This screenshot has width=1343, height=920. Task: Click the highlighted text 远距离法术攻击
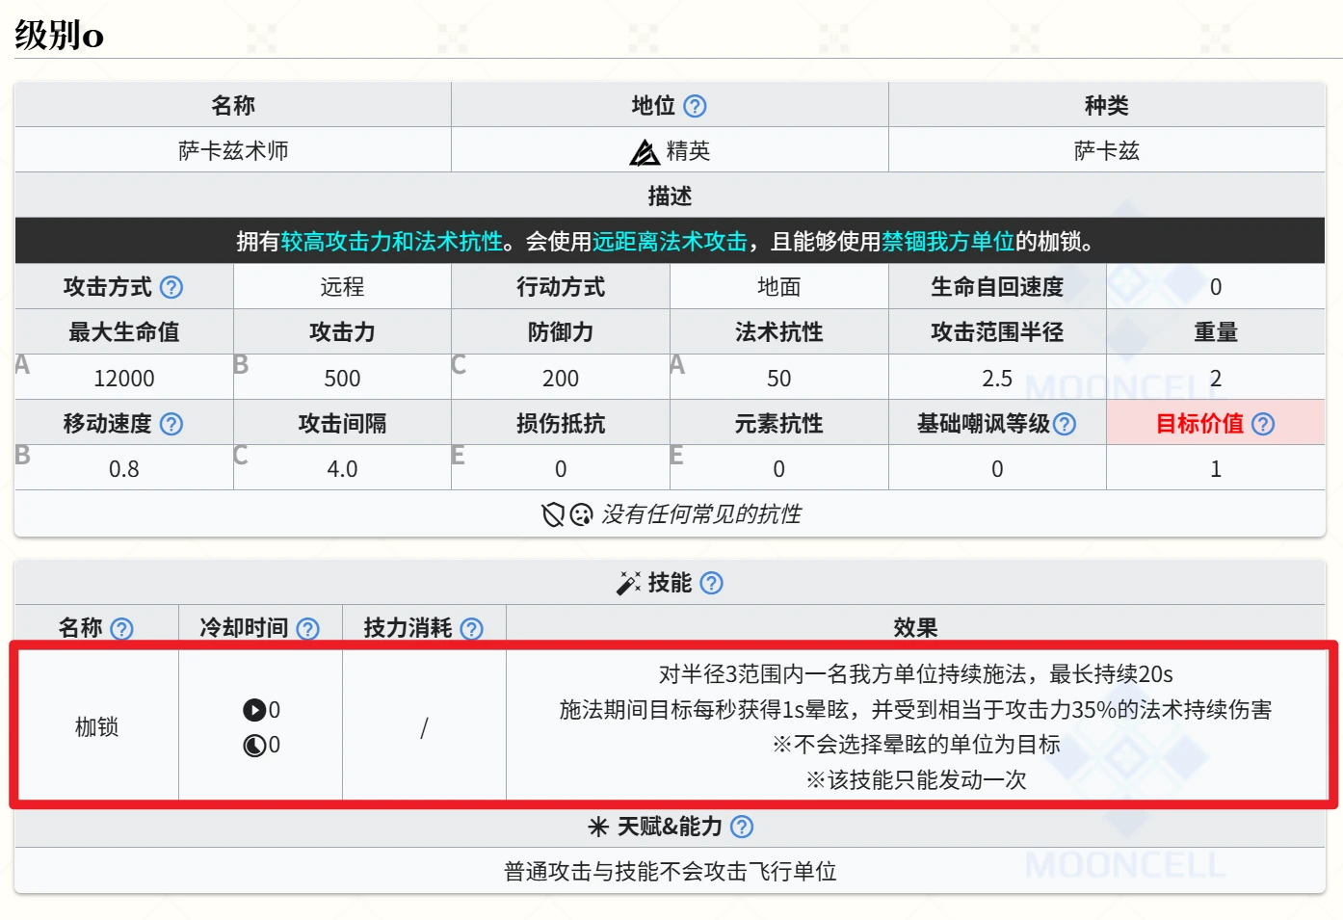670,242
